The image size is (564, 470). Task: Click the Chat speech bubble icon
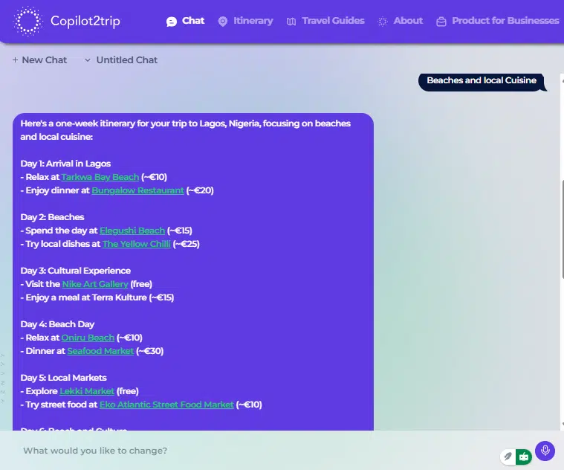(172, 22)
